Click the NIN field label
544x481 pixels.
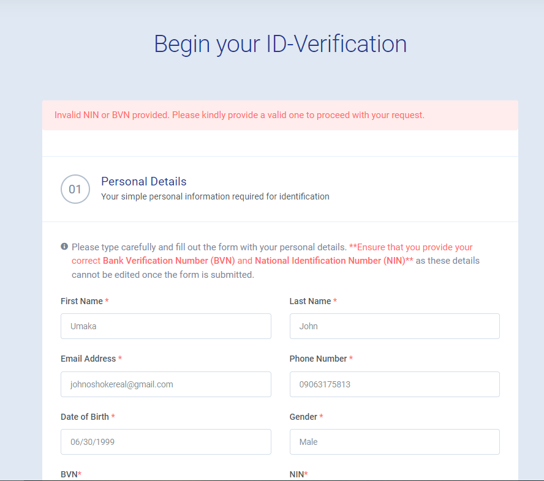pyautogui.click(x=297, y=474)
